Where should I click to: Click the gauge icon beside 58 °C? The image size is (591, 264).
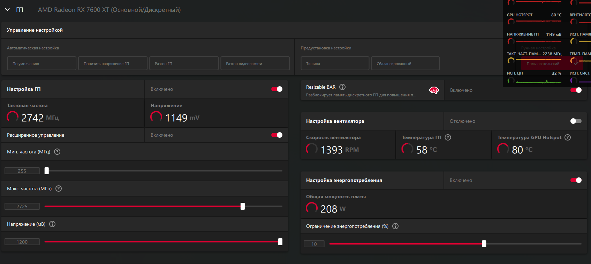407,149
